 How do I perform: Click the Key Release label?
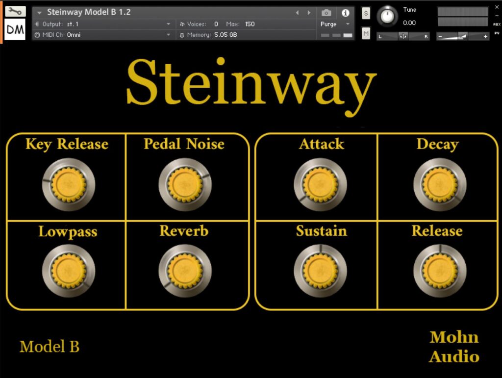67,144
